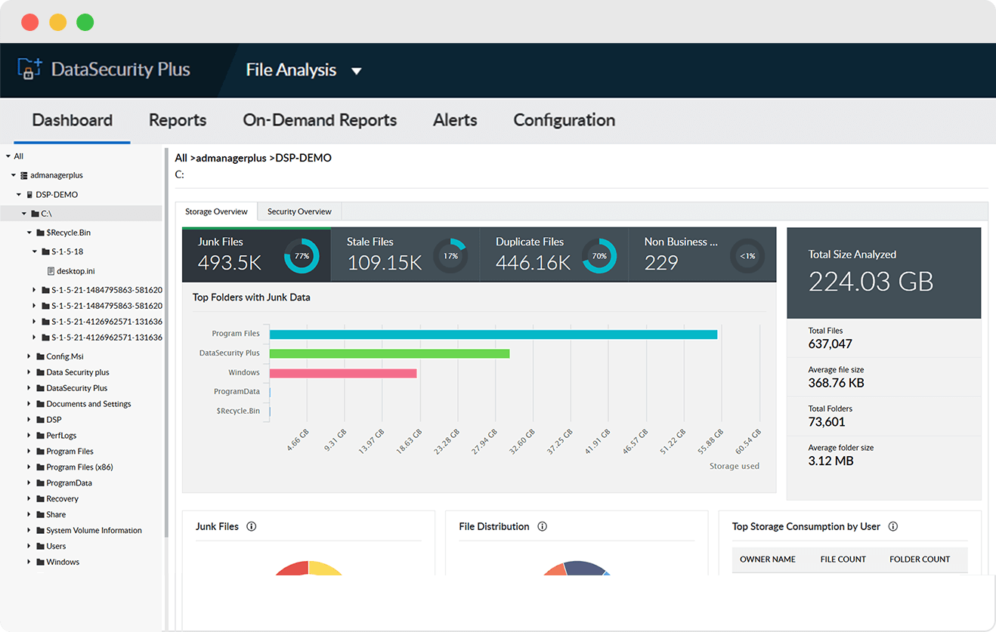The height and width of the screenshot is (632, 996).
Task: Click info icon beside Top Storage Consumption
Action: point(893,526)
